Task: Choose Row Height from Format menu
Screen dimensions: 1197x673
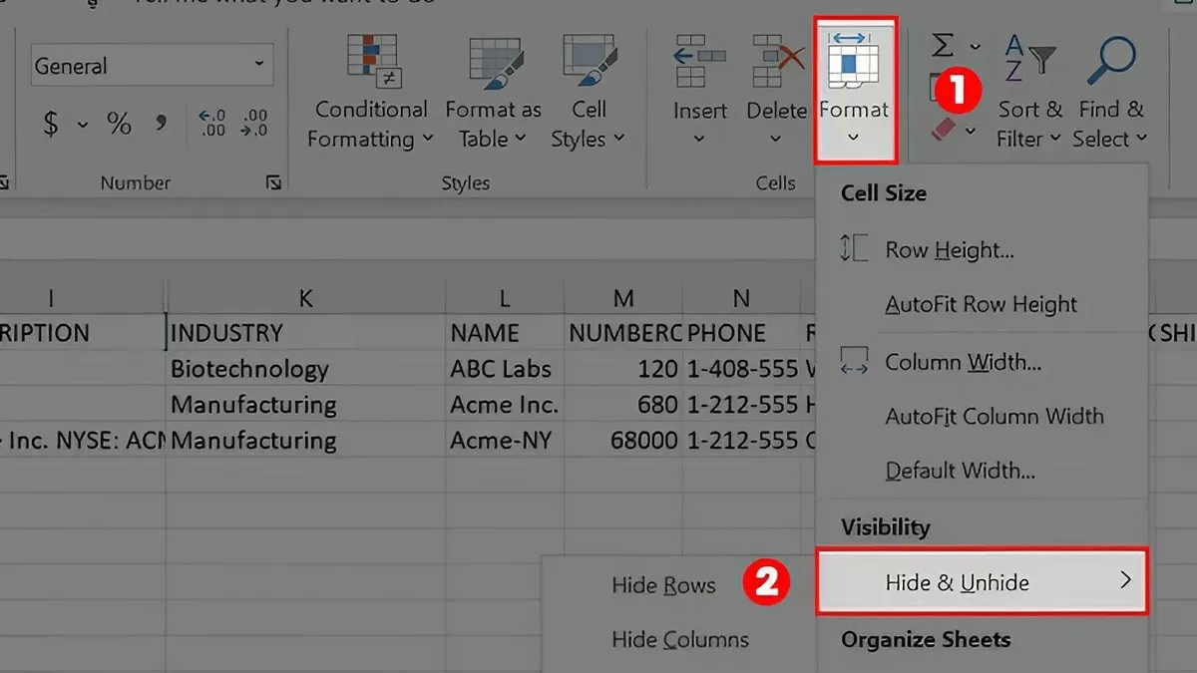Action: (x=949, y=250)
